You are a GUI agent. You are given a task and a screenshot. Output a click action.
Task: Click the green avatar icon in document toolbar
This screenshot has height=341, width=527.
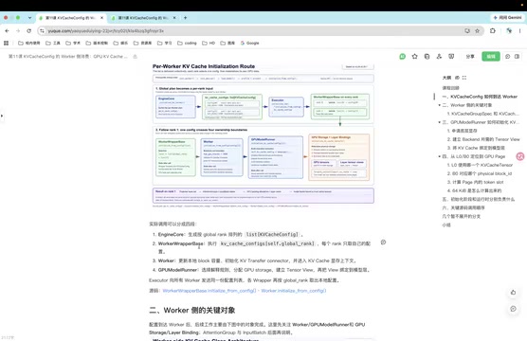(x=402, y=57)
